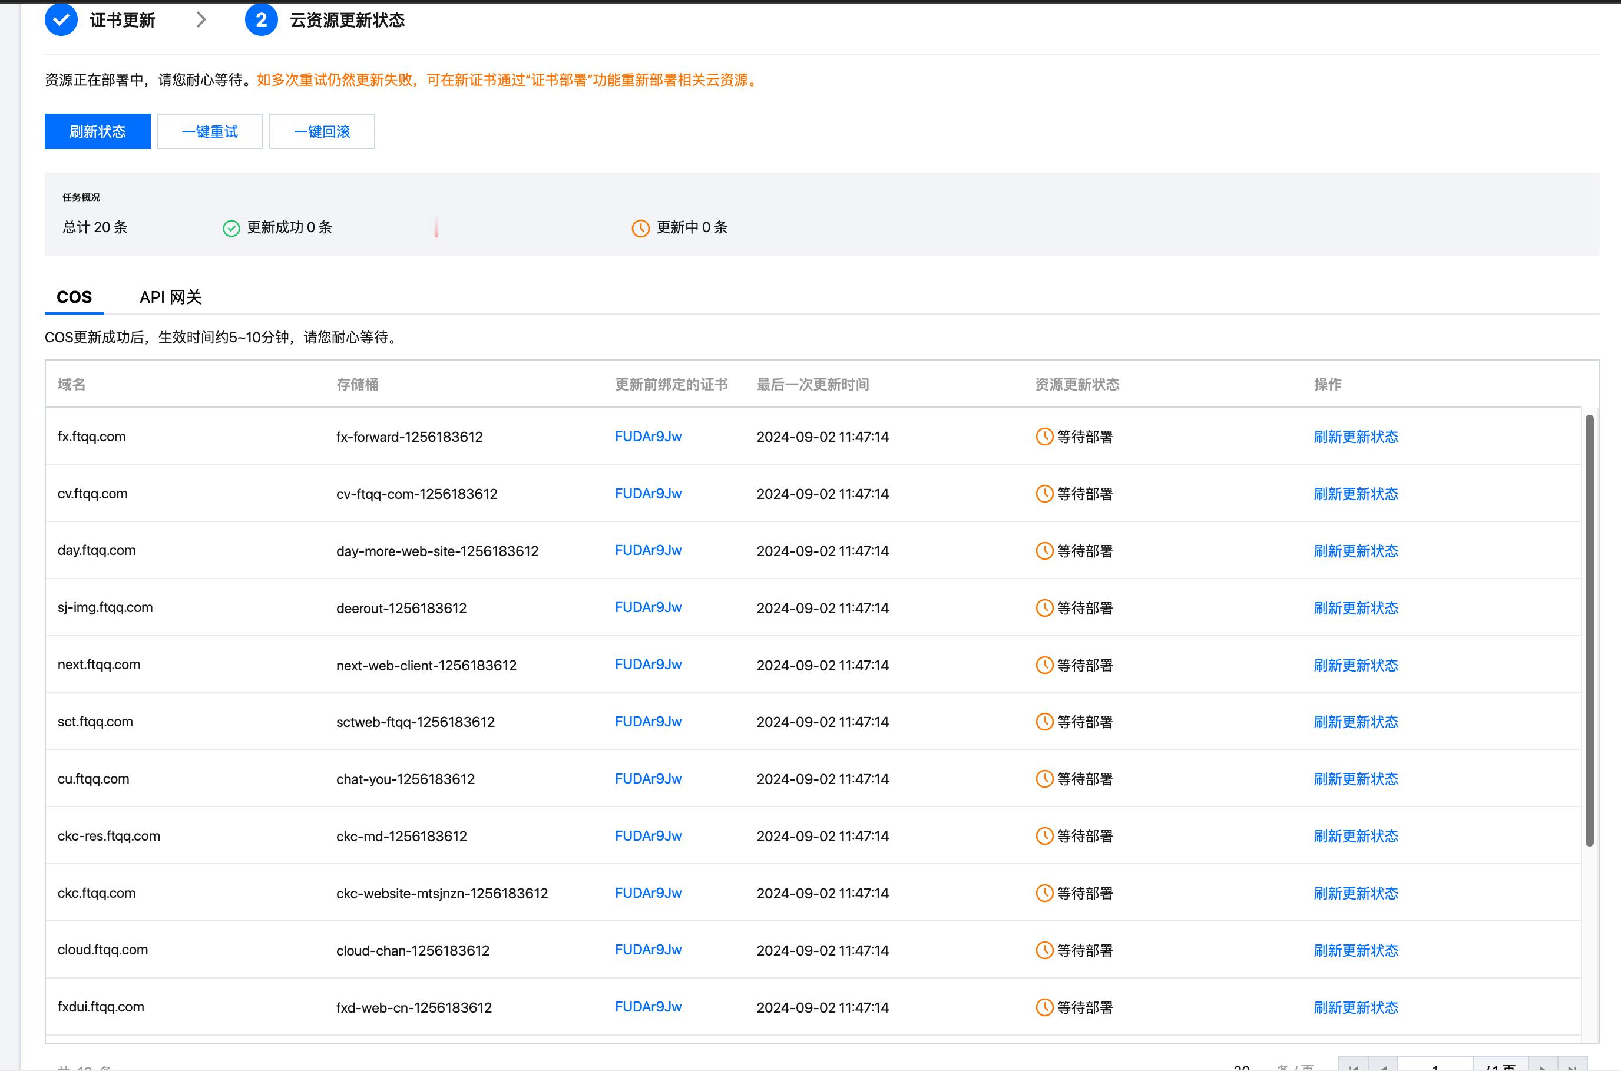Click 刷新更新状态 for sj-img.ftqq.com
This screenshot has width=1621, height=1071.
tap(1356, 608)
